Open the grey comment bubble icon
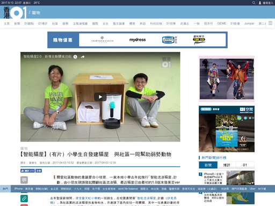The image size is (275, 206). click(24, 180)
